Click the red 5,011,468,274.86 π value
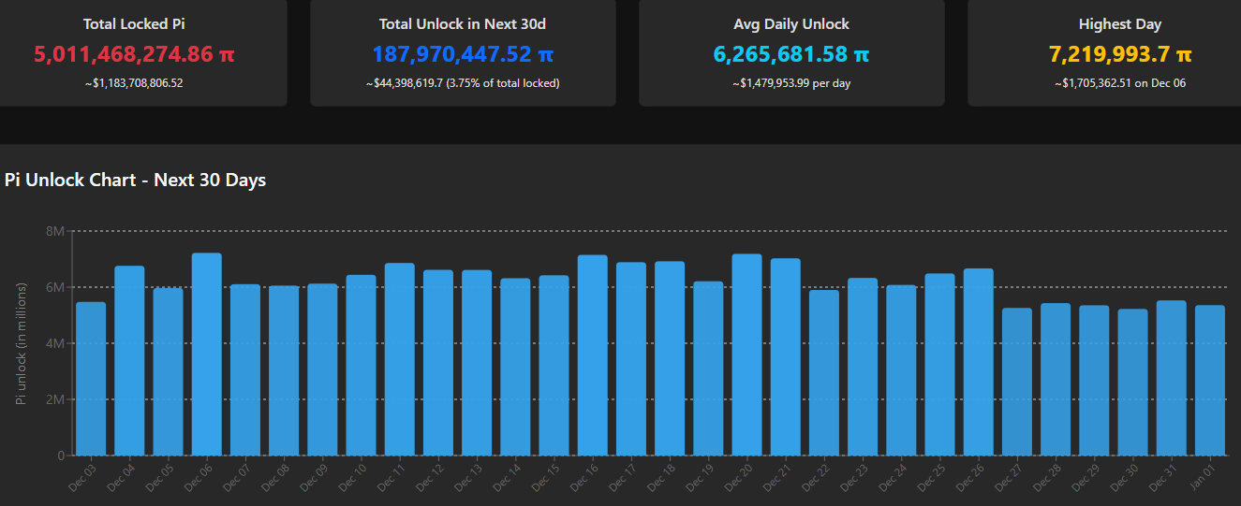This screenshot has width=1241, height=506. click(x=134, y=54)
